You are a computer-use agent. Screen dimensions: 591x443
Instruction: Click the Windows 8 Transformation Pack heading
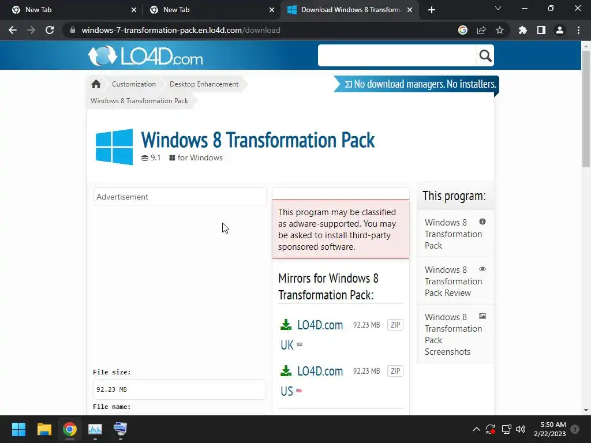(258, 140)
